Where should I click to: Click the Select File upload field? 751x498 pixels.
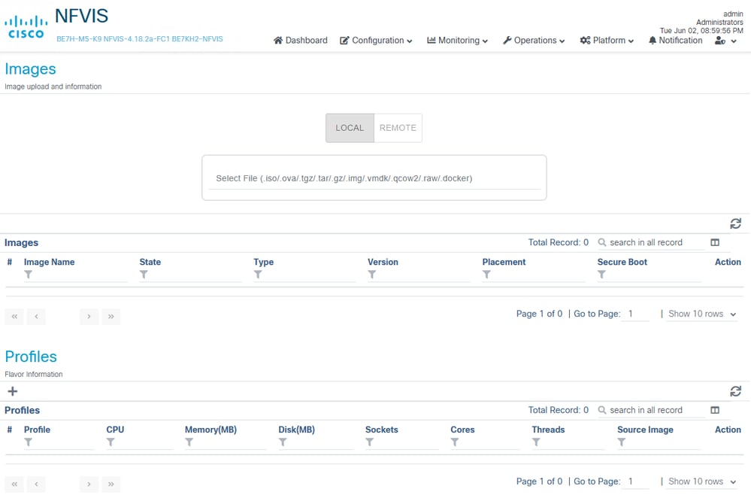point(374,178)
